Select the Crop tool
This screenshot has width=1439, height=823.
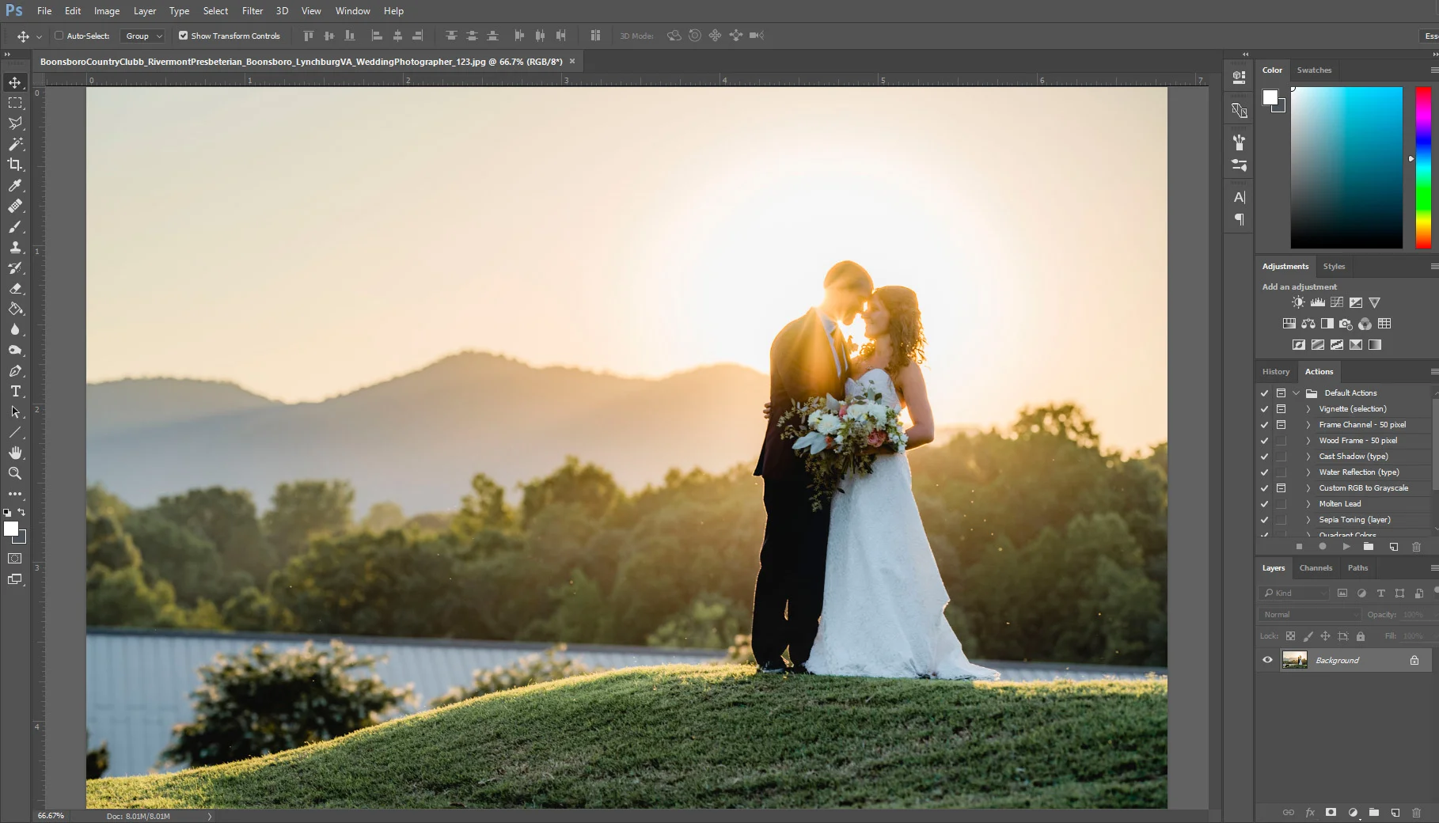tap(14, 165)
